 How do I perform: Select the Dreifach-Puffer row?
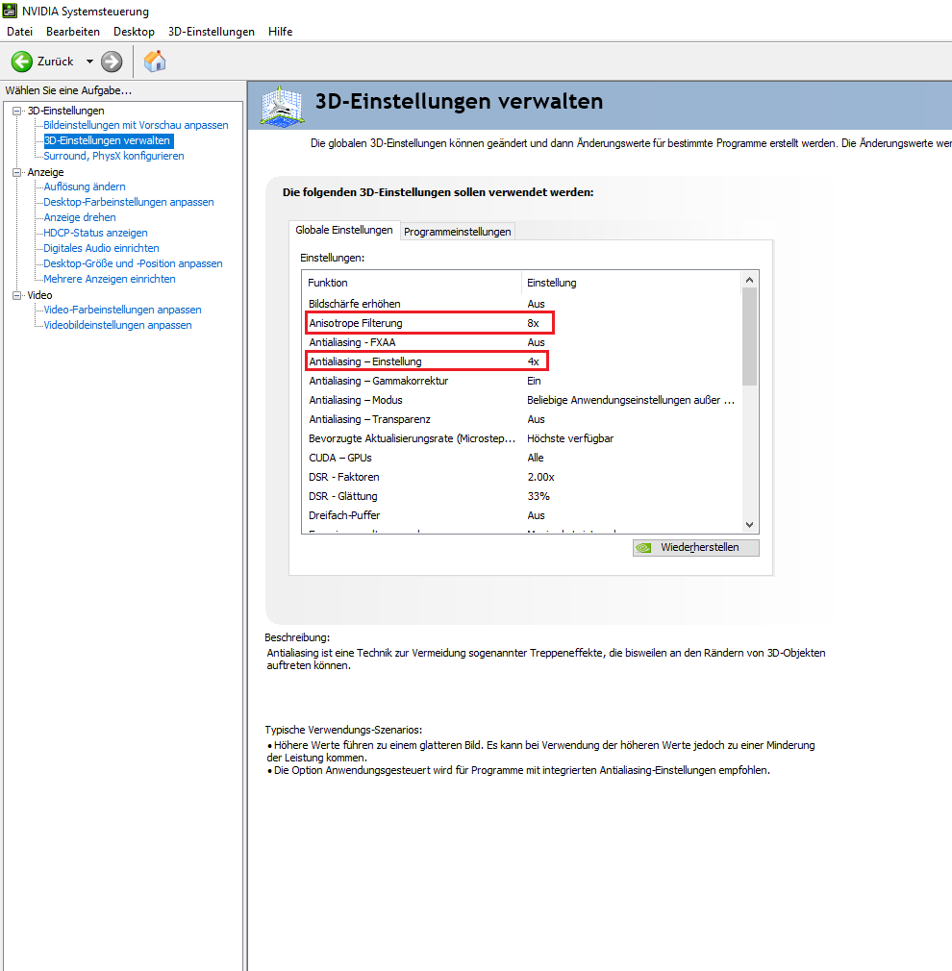(x=521, y=515)
